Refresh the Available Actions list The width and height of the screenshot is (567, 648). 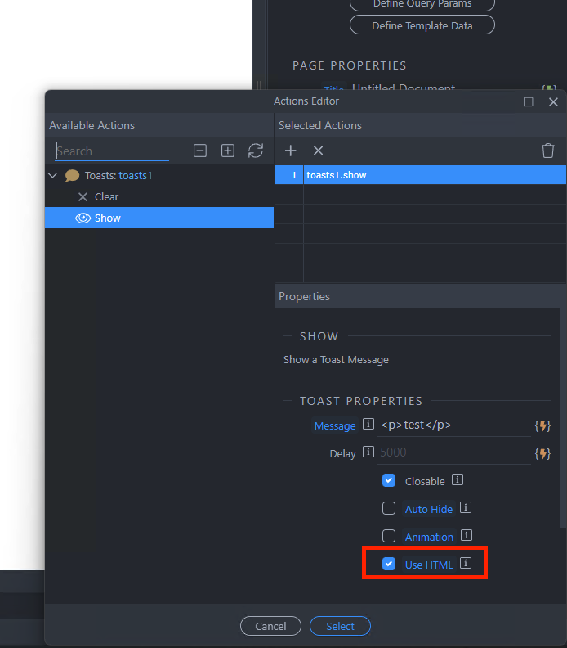(256, 151)
